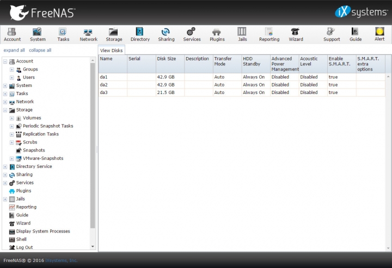Viewport: 392px width, 268px height.
Task: Expand the Tasks tree node
Action: (x=5, y=94)
